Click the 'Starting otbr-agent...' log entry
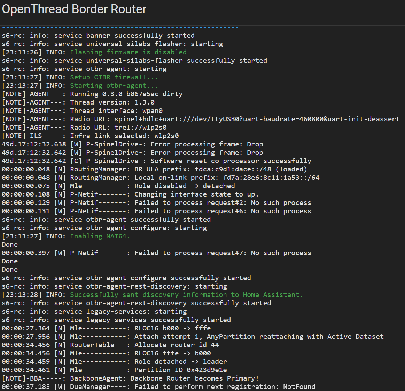 114,86
